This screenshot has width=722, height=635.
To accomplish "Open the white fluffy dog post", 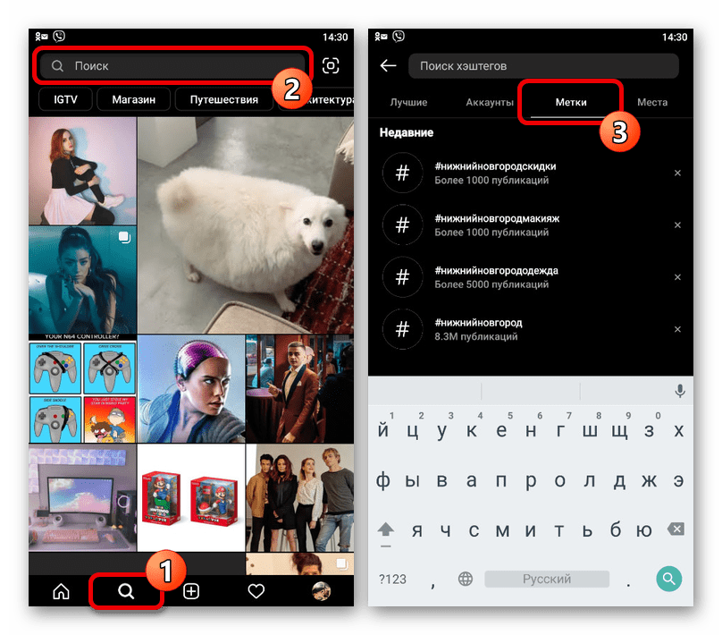I will (x=246, y=224).
